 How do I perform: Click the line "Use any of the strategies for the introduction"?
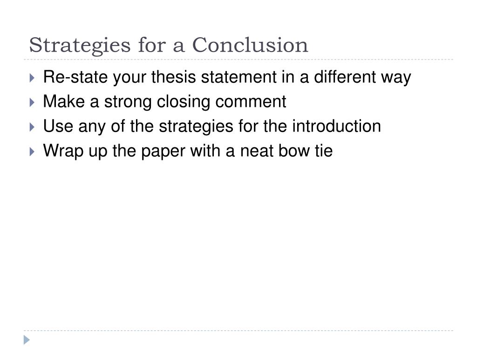212,126
